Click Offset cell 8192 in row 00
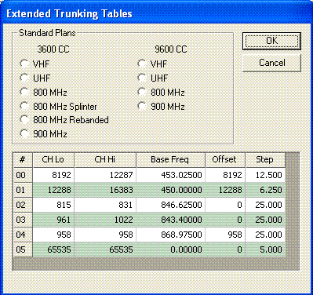Image resolution: width=313 pixels, height=295 pixels. 225,175
